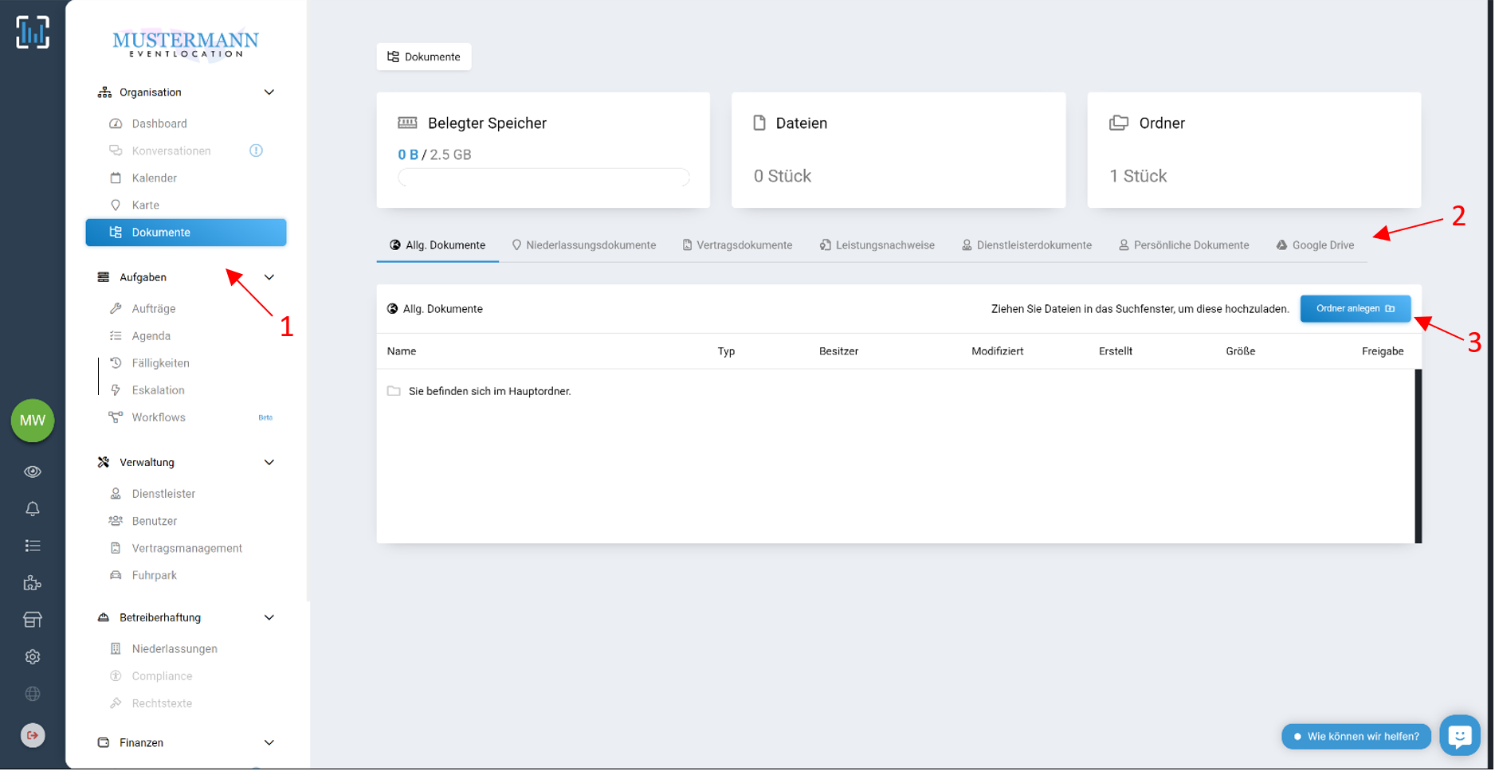
Task: Open Fuhrpark in the sidebar
Action: [155, 575]
